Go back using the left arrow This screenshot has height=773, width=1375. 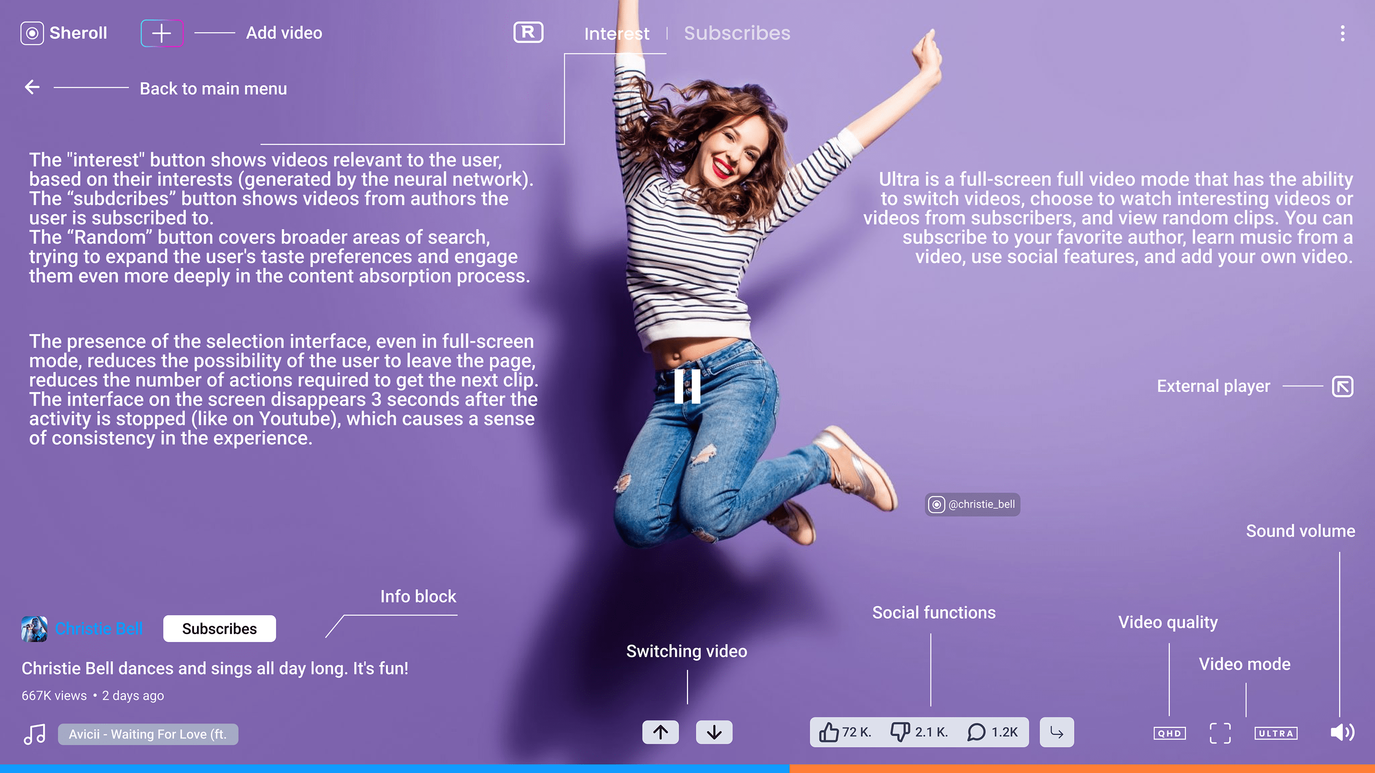(x=32, y=87)
